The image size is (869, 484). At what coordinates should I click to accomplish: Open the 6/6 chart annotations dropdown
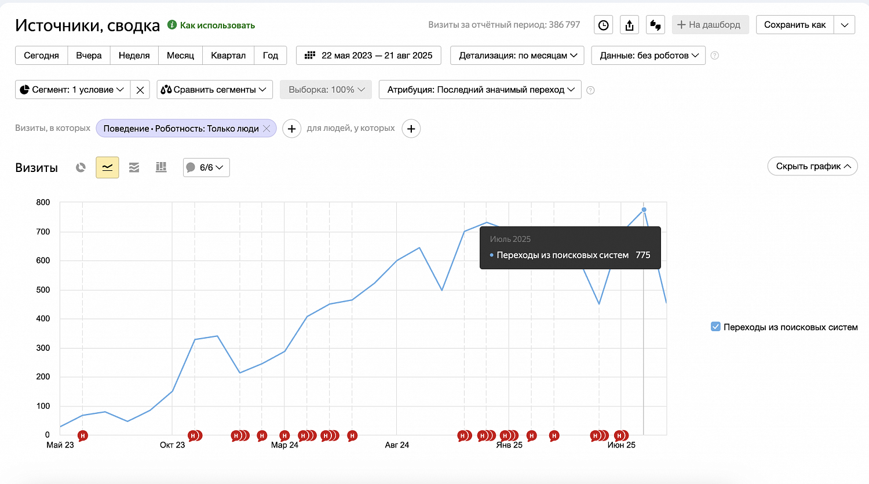[206, 167]
